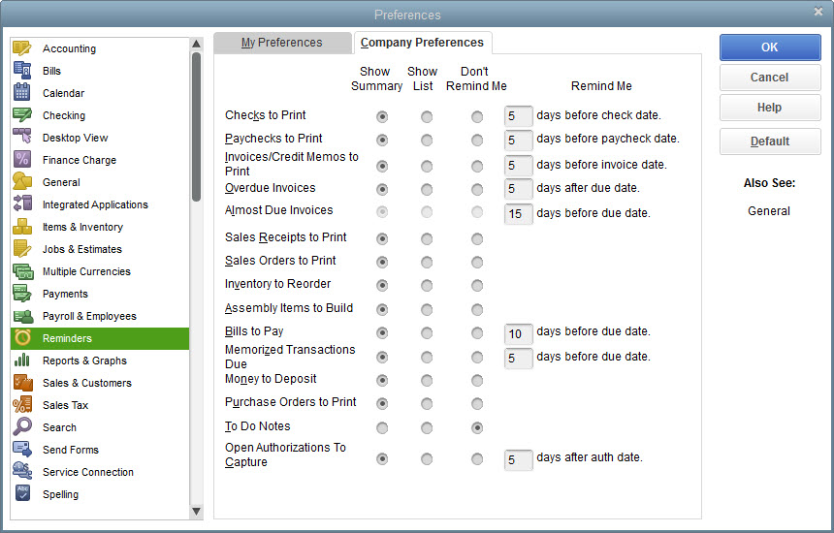Set Checks to Print to Show List
This screenshot has width=834, height=533.
point(427,116)
